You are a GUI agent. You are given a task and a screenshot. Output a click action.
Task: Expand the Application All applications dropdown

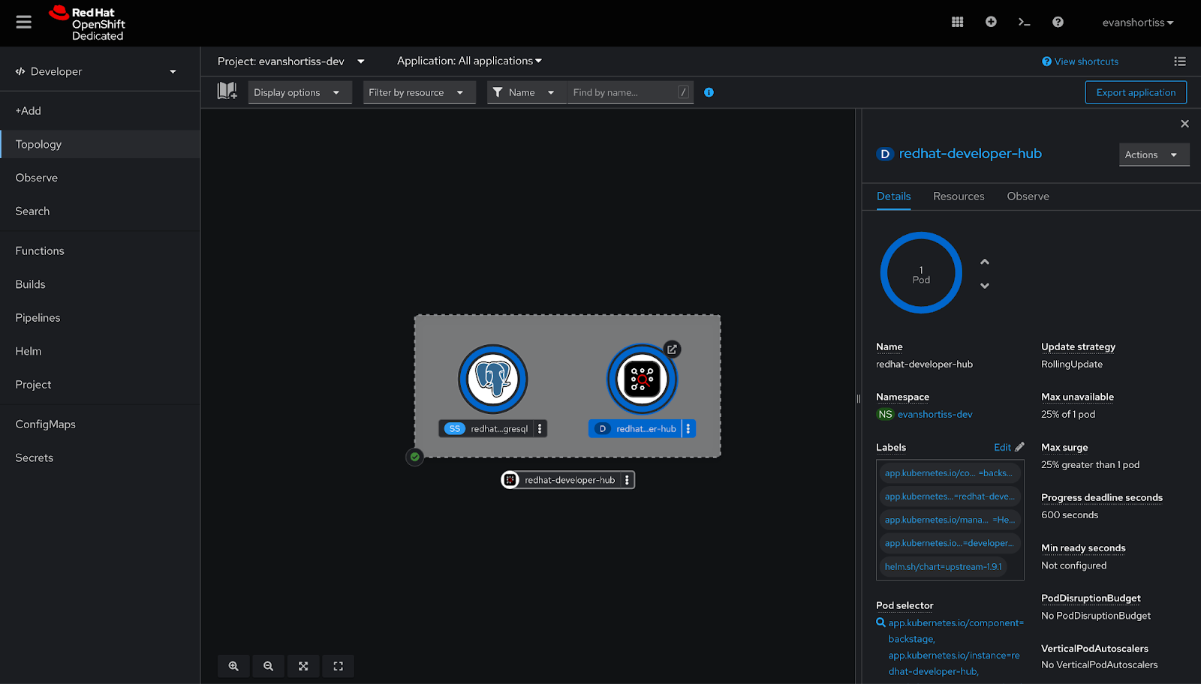tap(469, 61)
